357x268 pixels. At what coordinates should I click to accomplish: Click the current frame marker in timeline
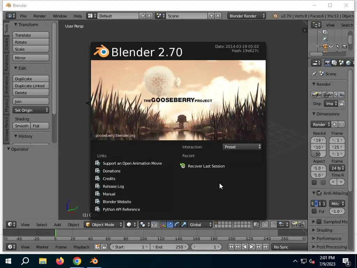point(55,233)
